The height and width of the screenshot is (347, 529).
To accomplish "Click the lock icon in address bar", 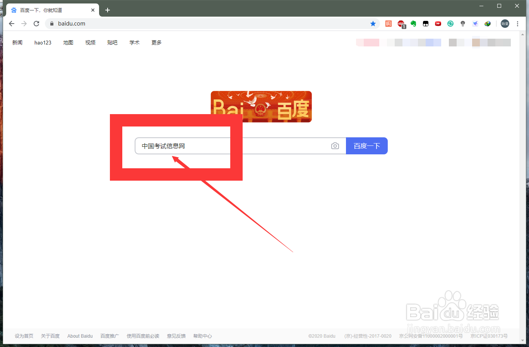I will pos(52,24).
